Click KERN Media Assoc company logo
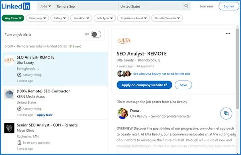241x155 pixels. pyautogui.click(x=9, y=94)
